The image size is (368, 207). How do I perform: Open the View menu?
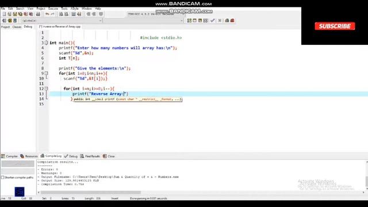[x=30, y=9]
